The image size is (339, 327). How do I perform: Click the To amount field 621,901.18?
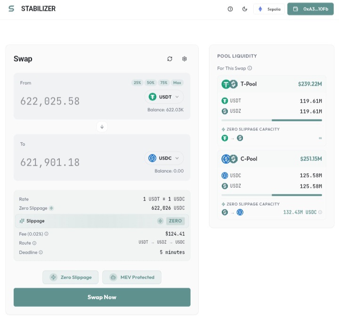(x=50, y=162)
